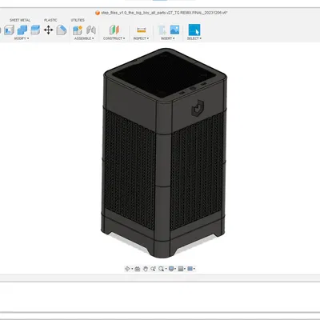Expand the Viewports dropdown arrow
This screenshot has width=320, height=320.
click(x=194, y=269)
